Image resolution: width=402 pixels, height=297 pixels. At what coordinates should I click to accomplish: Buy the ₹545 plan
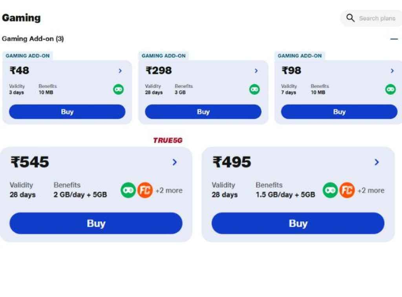coord(95,223)
